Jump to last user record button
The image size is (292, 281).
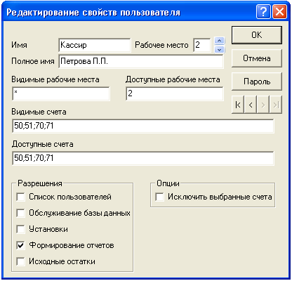point(276,105)
